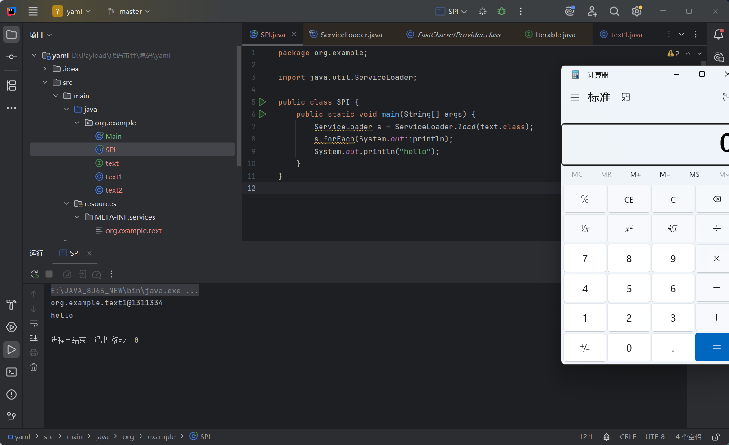Toggle calculator keep-on-top mode
The width and height of the screenshot is (729, 445).
coord(626,97)
